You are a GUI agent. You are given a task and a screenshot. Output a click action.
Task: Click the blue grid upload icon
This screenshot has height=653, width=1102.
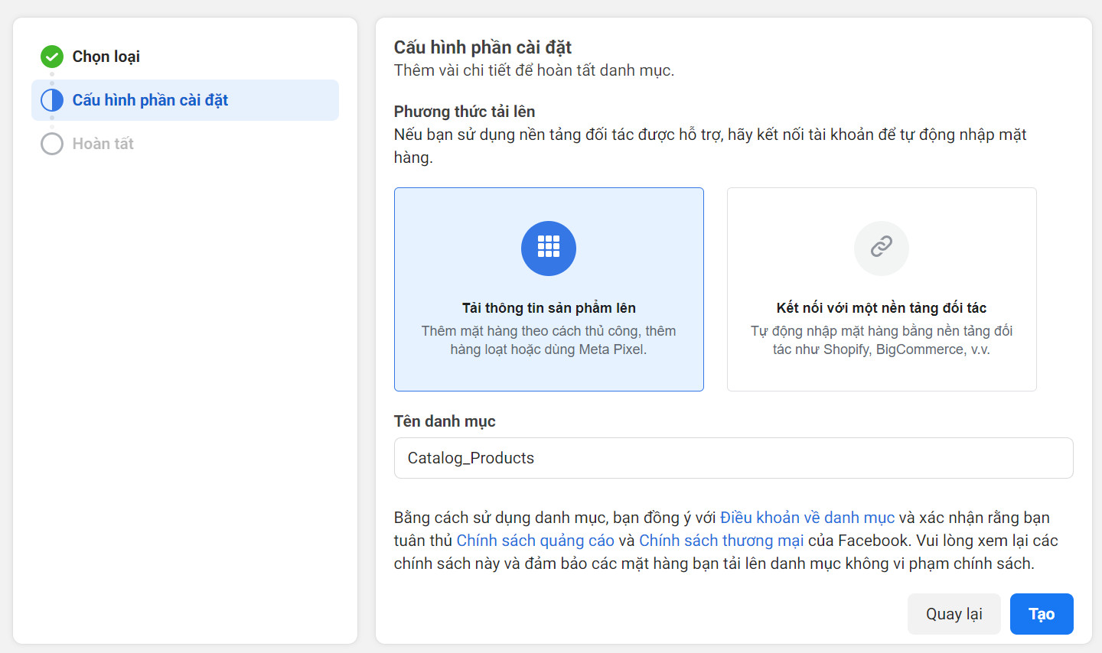point(549,249)
